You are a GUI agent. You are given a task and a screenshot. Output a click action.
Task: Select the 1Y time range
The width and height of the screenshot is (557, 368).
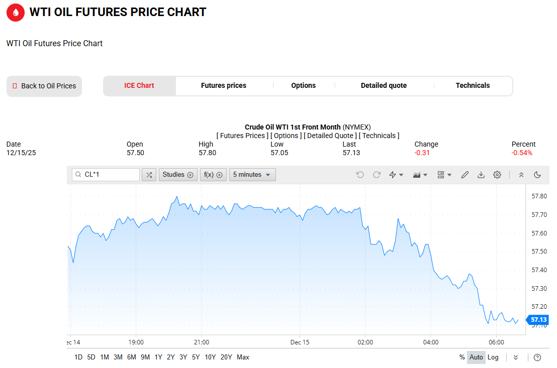click(158, 357)
